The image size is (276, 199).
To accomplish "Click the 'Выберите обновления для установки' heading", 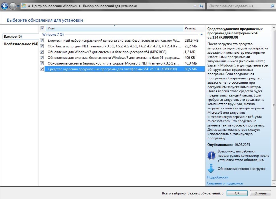I will (x=45, y=20).
